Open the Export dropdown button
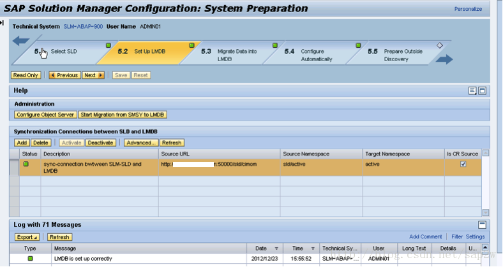This screenshot has height=267, width=503. [27, 237]
